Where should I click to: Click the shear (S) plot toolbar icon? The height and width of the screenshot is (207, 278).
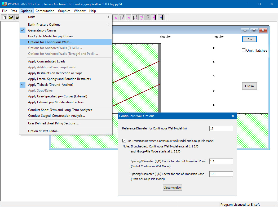116,17
